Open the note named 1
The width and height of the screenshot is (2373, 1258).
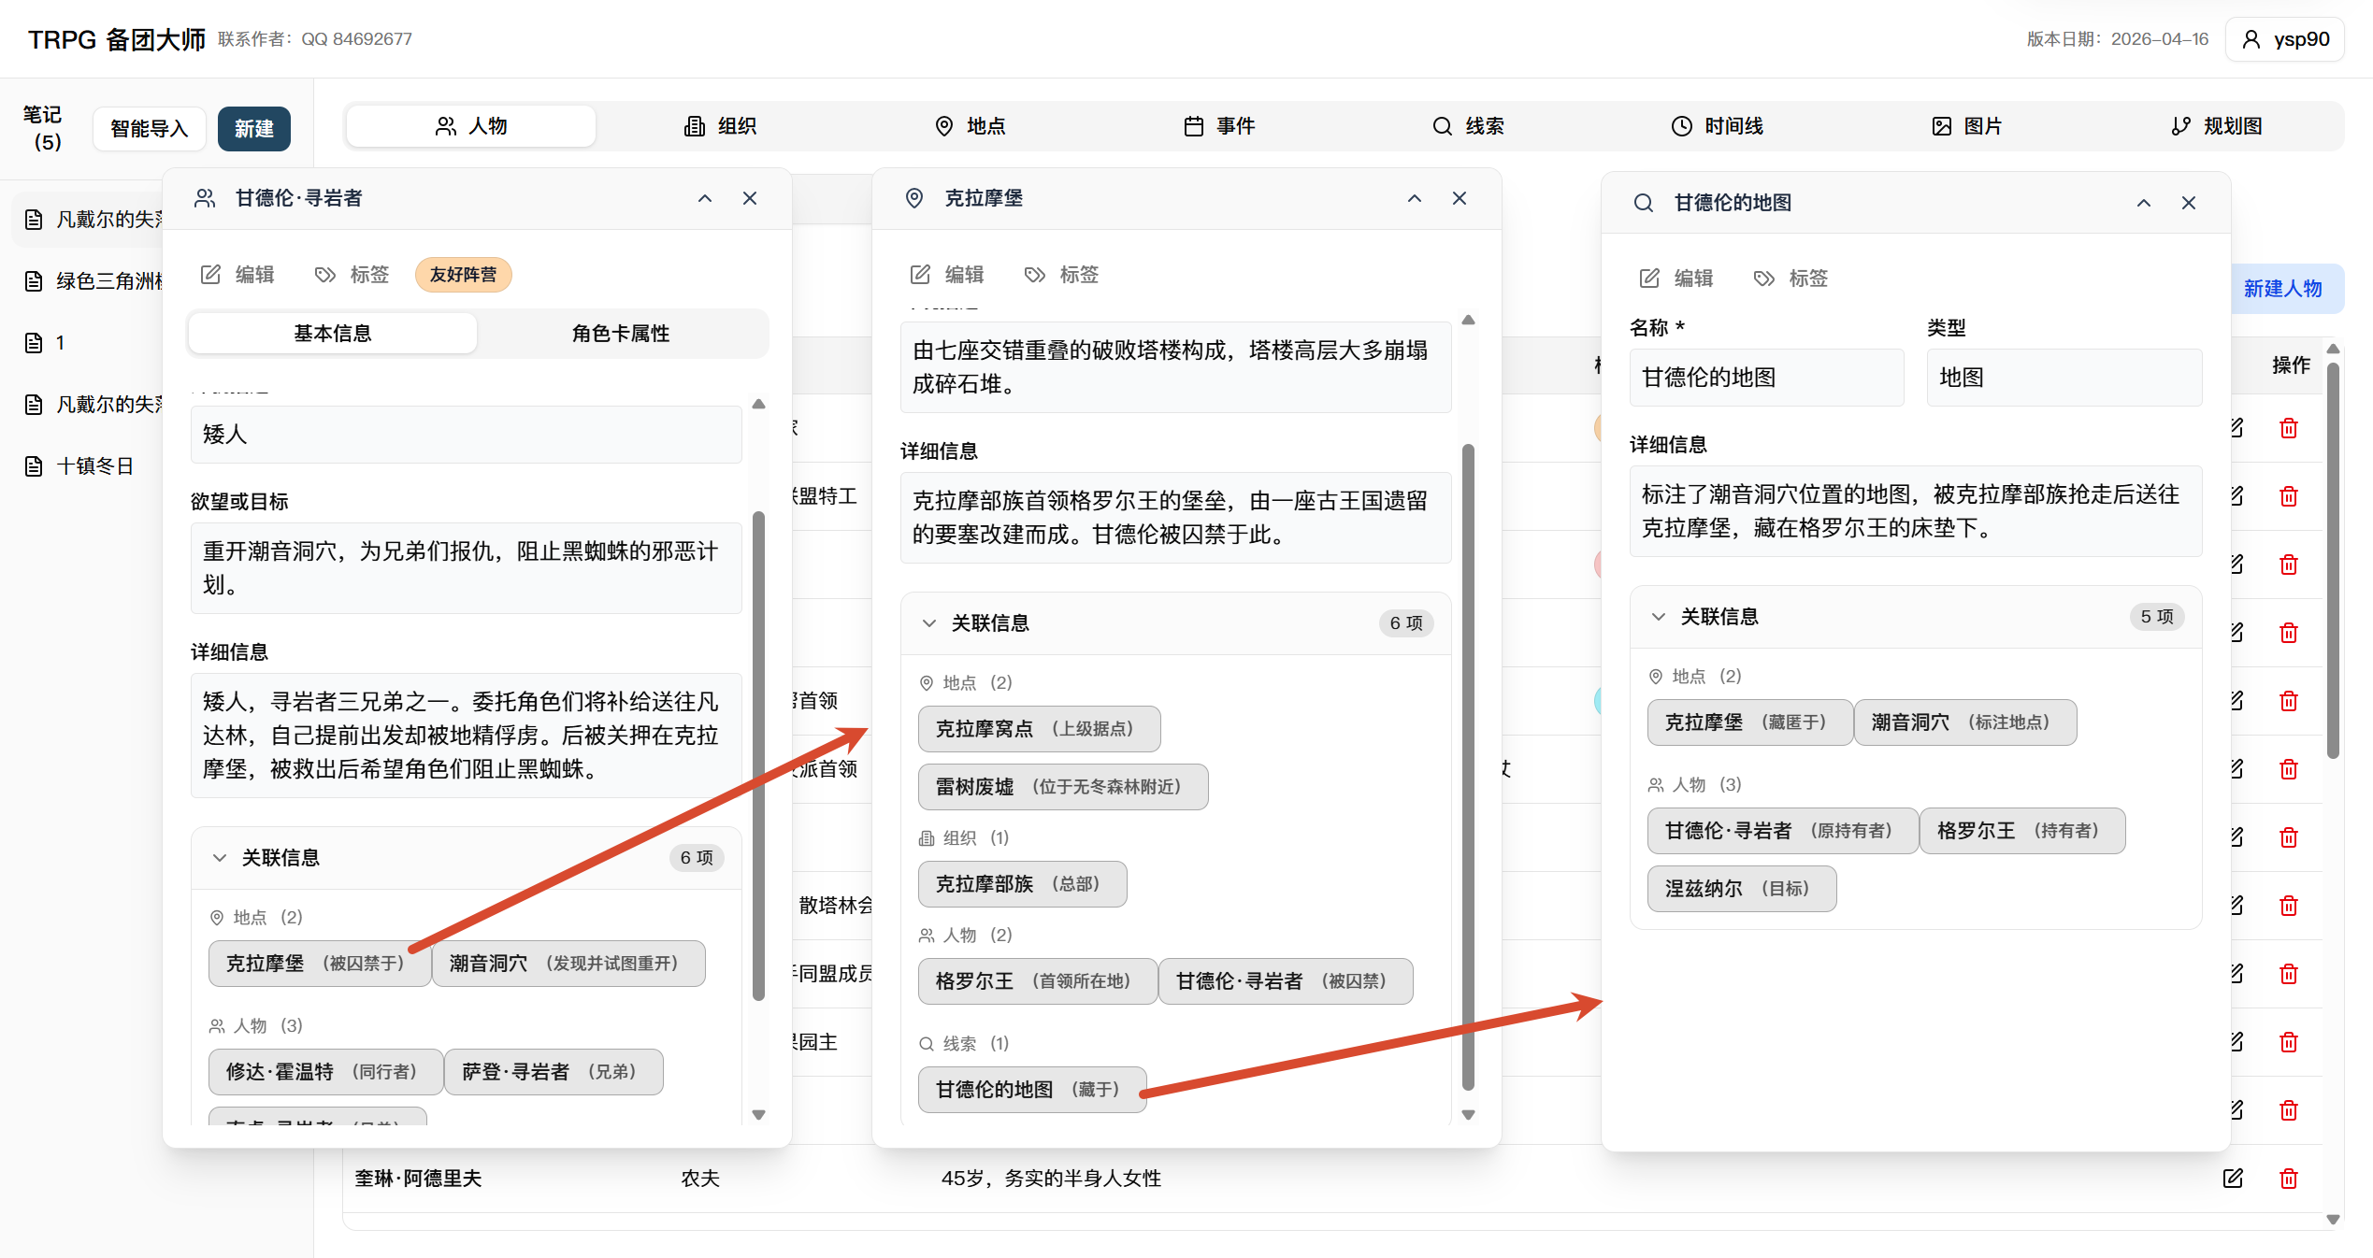60,343
